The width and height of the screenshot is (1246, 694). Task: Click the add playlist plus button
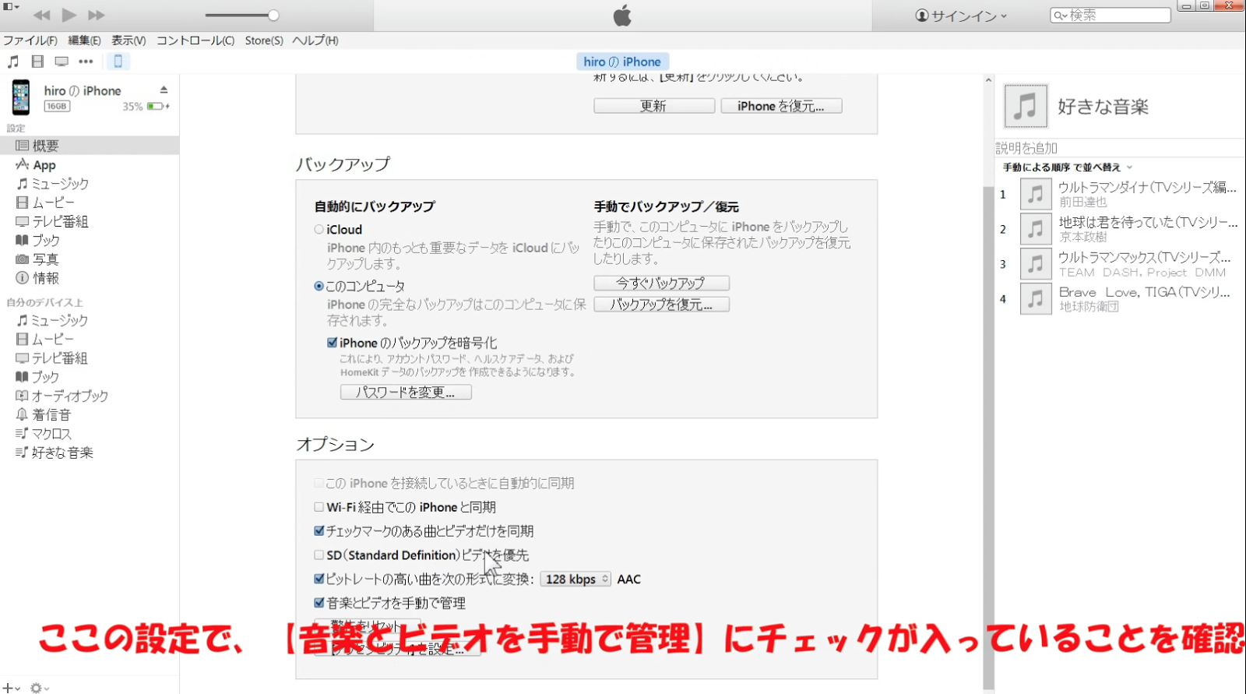[x=10, y=688]
